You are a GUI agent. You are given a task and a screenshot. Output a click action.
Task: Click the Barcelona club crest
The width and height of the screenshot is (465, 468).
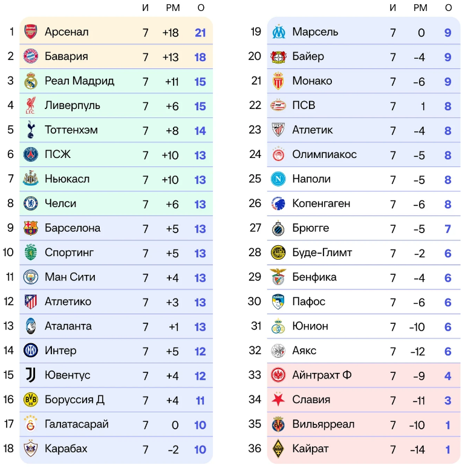(x=30, y=228)
